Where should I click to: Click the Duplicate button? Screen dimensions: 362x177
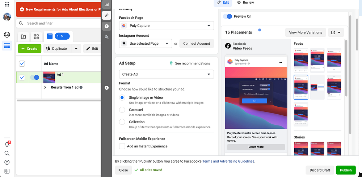pos(57,49)
